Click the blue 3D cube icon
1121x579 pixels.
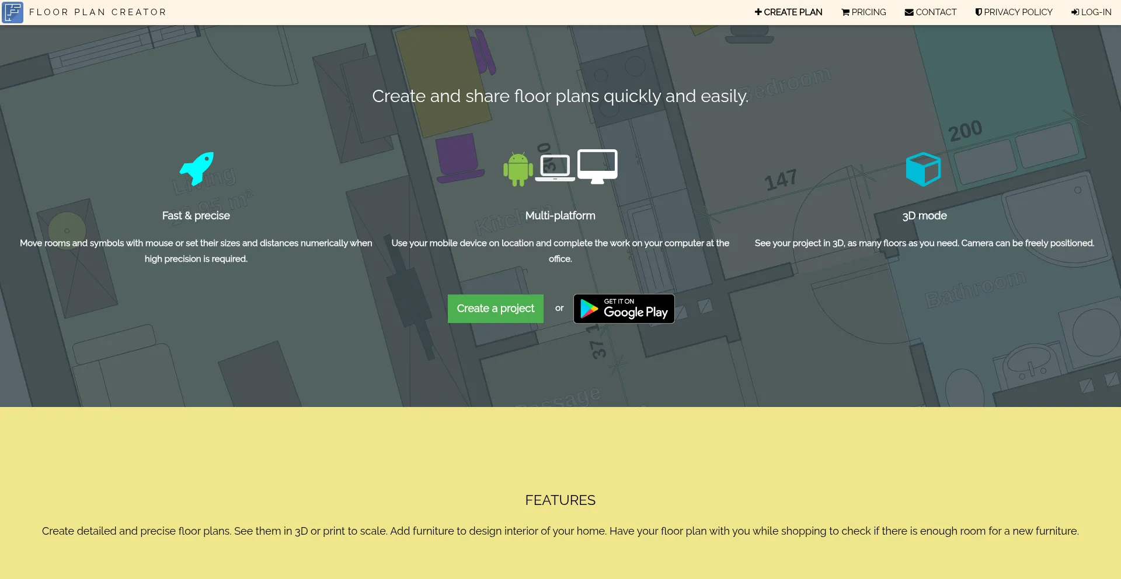point(923,169)
